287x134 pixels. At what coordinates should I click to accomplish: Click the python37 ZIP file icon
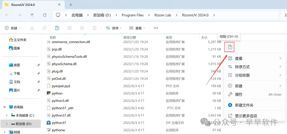coord(49,123)
